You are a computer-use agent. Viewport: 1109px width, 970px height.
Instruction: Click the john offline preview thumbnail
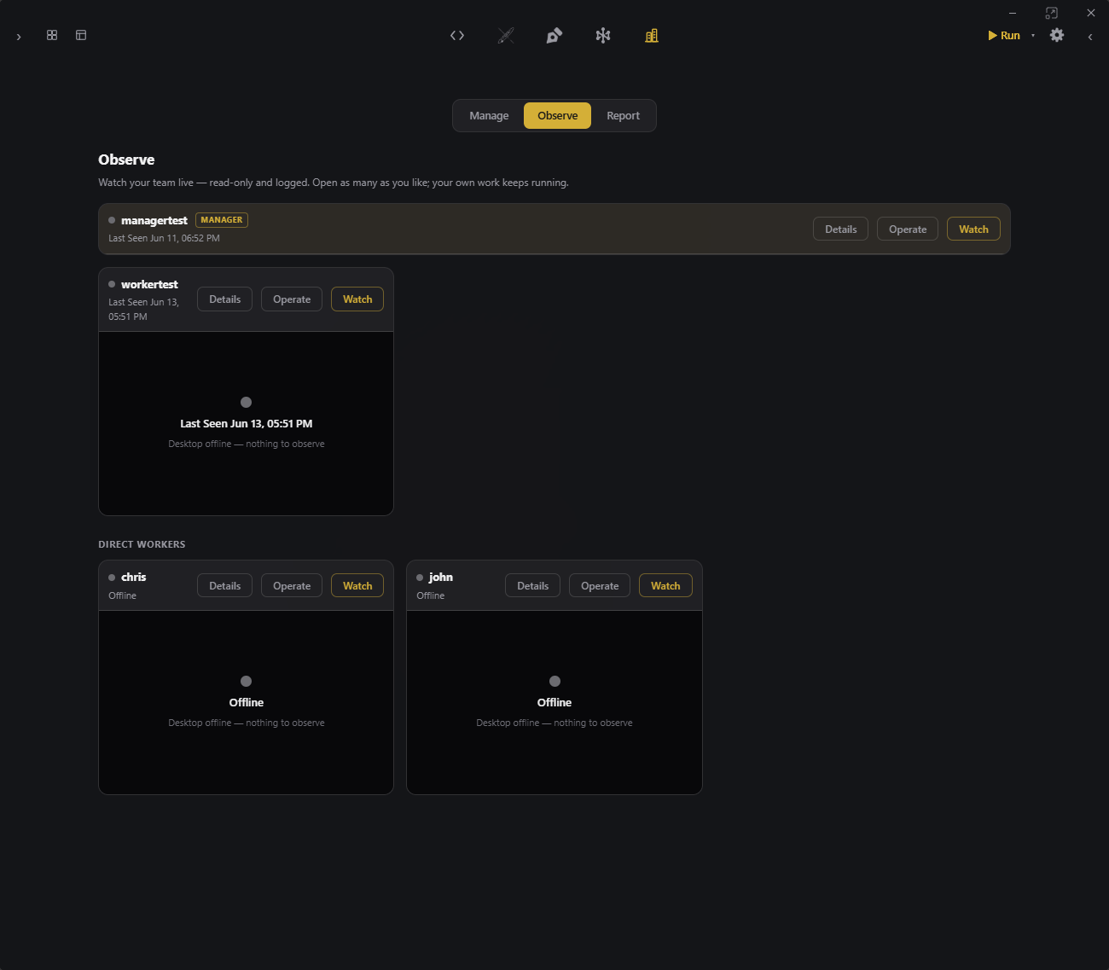[x=554, y=702]
